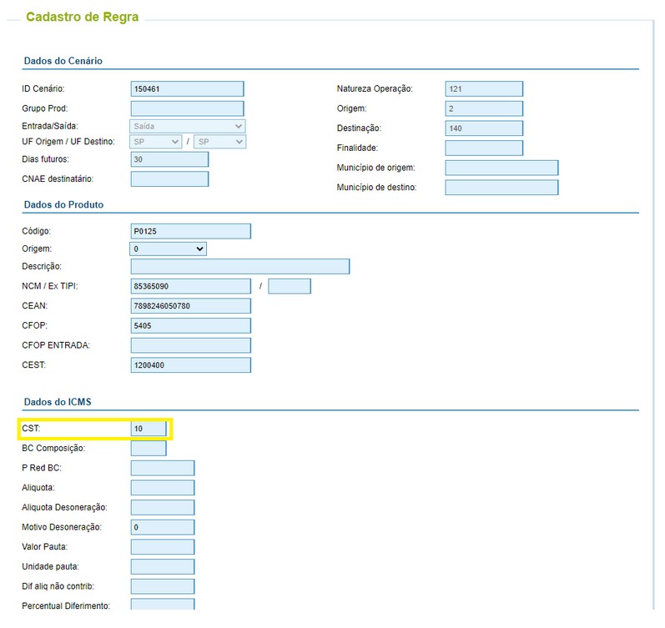Open the Entrada/Saída dropdown showing Saída

pyautogui.click(x=187, y=127)
